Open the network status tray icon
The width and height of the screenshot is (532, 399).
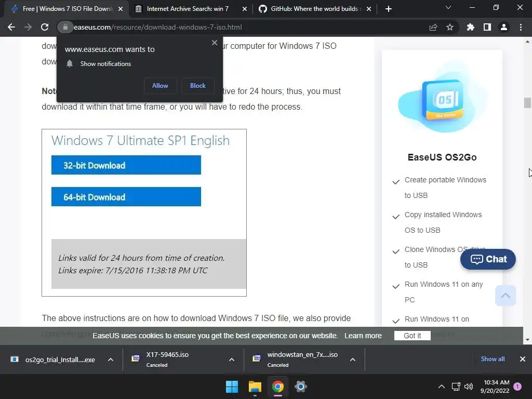tap(456, 387)
